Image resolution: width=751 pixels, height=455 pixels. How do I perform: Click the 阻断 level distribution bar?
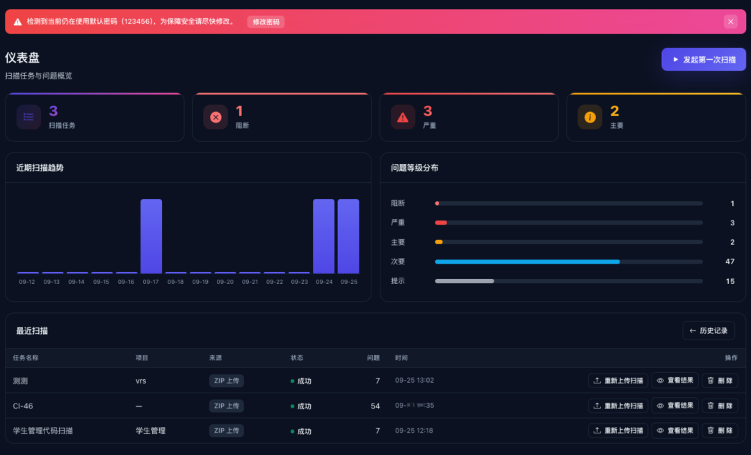pyautogui.click(x=569, y=204)
